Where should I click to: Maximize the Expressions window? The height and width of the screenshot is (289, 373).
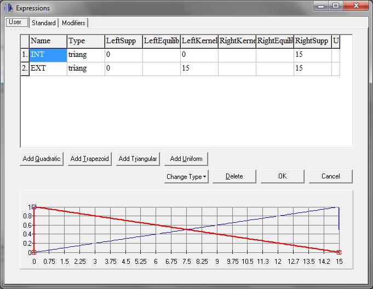pyautogui.click(x=336, y=5)
